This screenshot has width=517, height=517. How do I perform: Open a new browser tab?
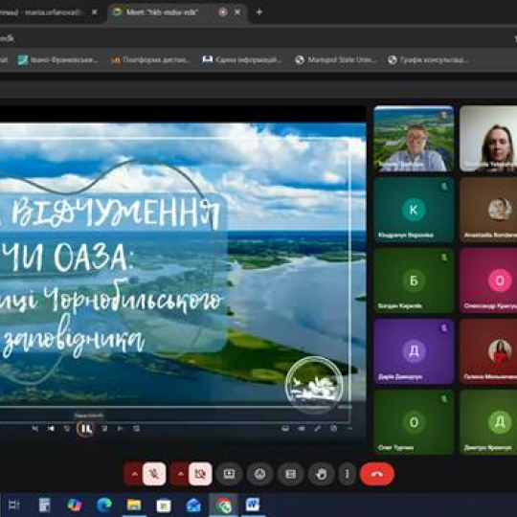[x=259, y=12]
